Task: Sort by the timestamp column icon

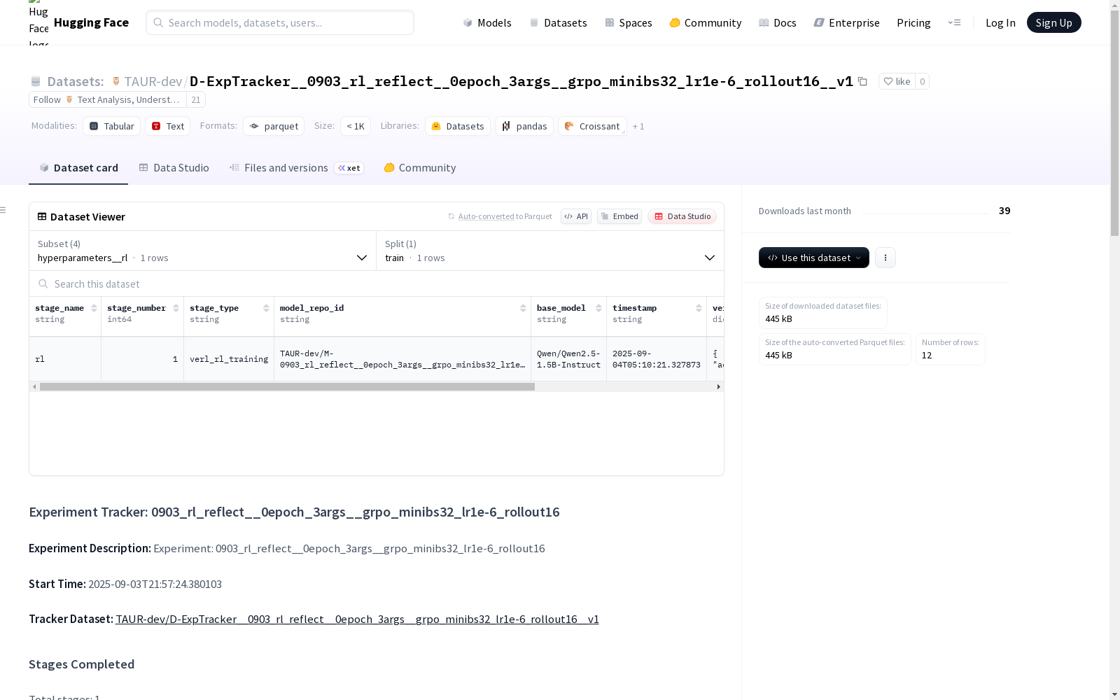Action: click(x=699, y=308)
